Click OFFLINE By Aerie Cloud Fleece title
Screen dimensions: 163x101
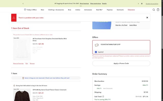click(49, 90)
